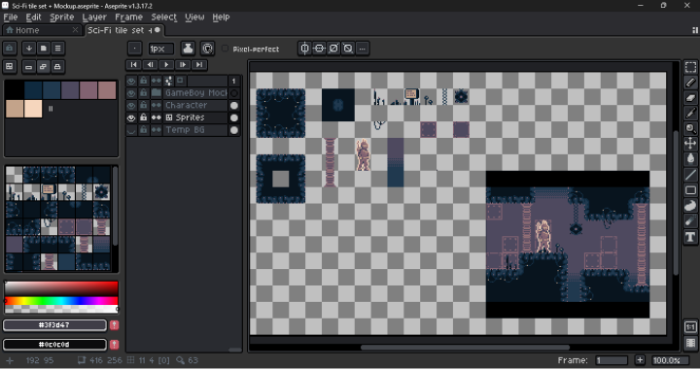Select the Pencil tool

click(x=690, y=83)
